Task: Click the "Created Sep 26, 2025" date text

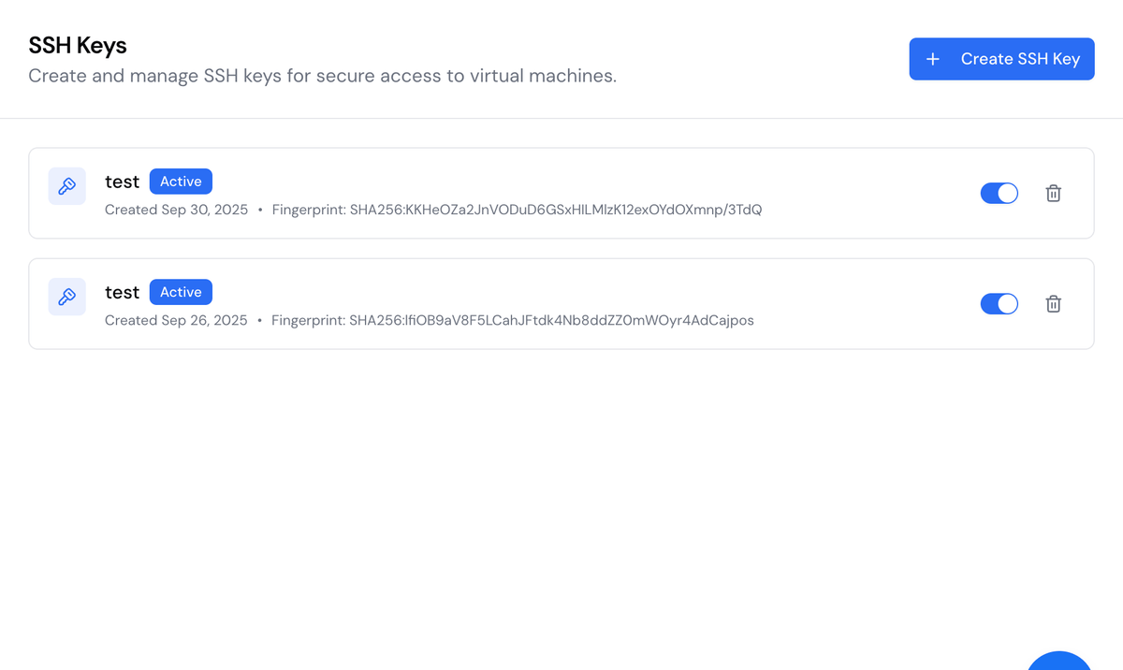Action: 176,320
